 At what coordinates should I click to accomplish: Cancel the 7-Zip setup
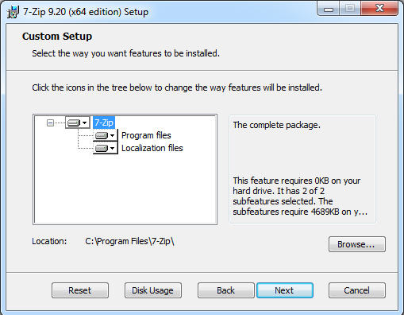coord(357,290)
